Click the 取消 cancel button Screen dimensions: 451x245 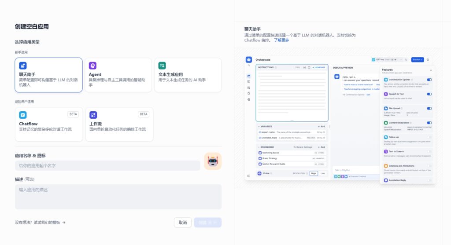(182, 223)
